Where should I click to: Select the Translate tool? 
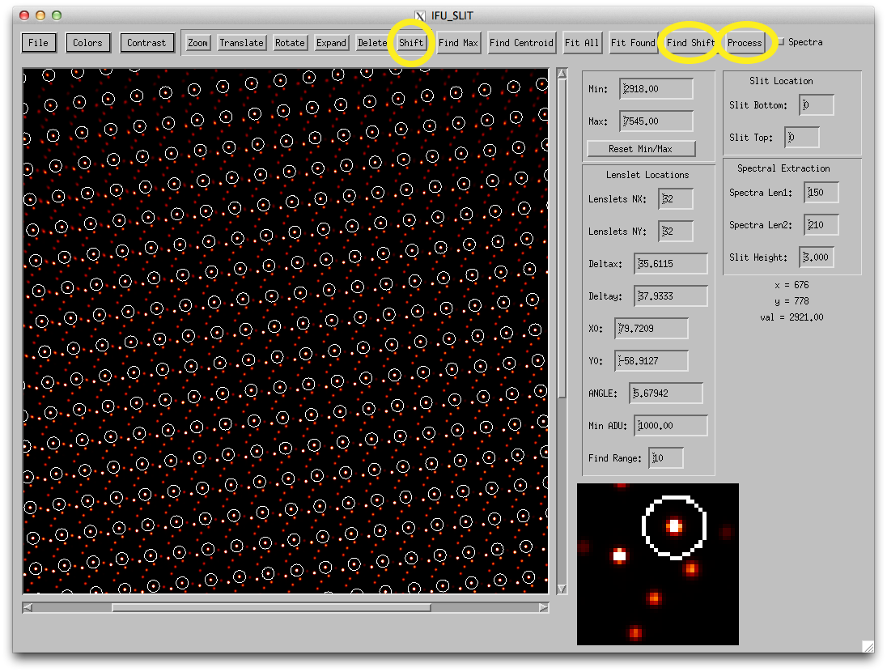241,43
